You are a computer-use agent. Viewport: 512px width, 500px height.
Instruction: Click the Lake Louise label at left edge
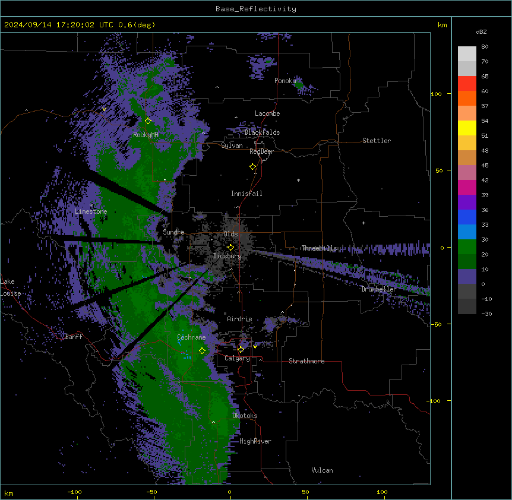tap(11, 287)
